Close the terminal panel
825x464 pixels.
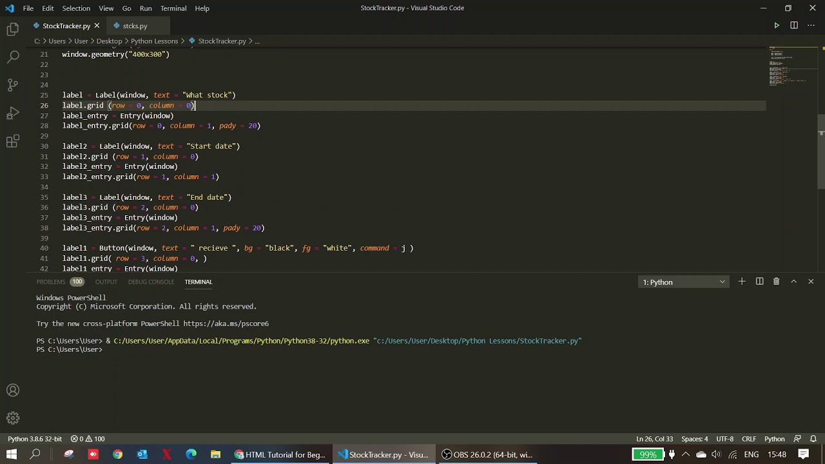pos(811,282)
